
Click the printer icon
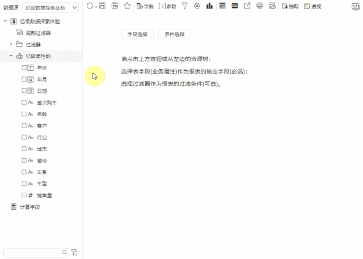260,6
